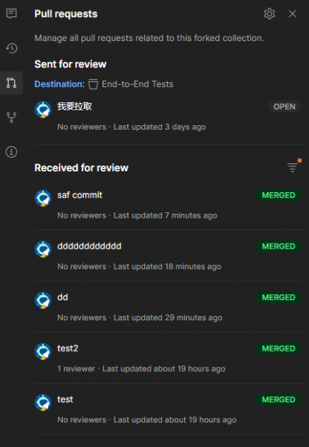Open the Comments sidebar icon

click(11, 13)
